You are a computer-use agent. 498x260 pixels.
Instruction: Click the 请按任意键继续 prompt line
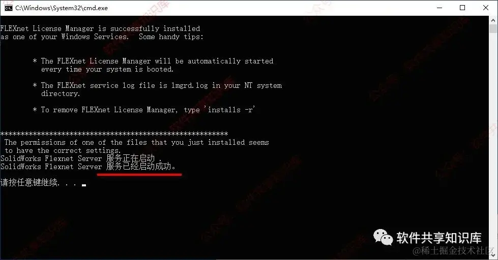(x=29, y=182)
